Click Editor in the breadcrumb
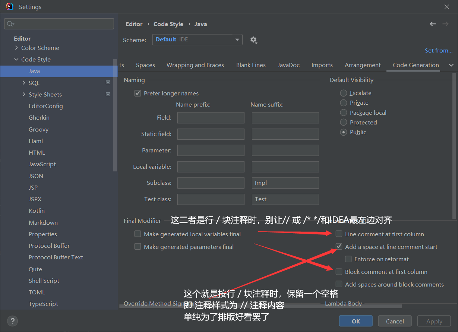This screenshot has width=458, height=332. (134, 24)
